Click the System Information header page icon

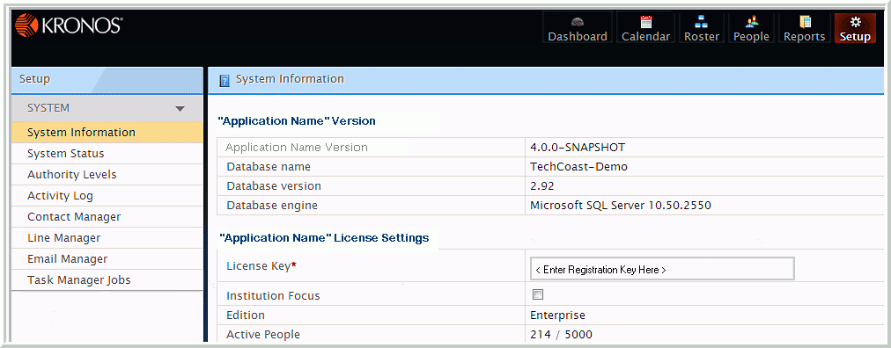pyautogui.click(x=225, y=80)
